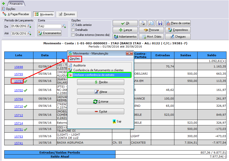Switch to A Pagar/Receber tab
Screen dimensions: 229x161
coord(16,14)
